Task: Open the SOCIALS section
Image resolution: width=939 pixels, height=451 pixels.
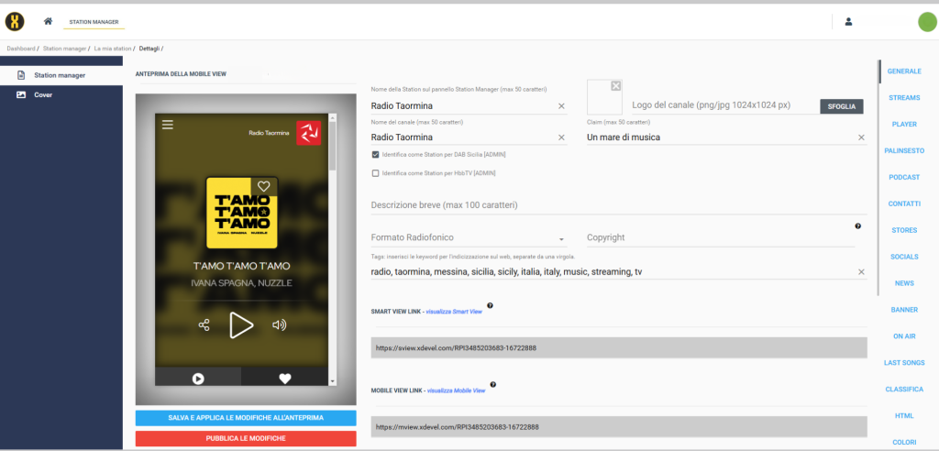Action: [x=903, y=257]
